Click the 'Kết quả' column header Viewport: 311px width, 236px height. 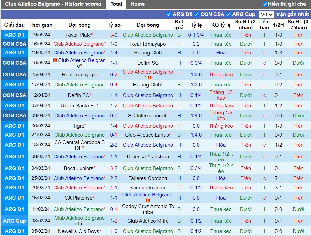pyautogui.click(x=179, y=25)
